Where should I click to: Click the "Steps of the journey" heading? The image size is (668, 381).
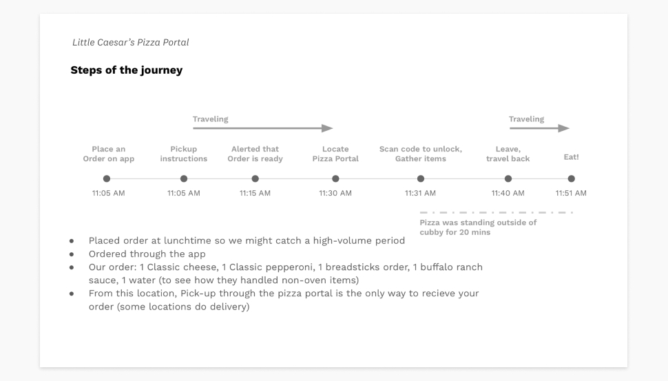tap(127, 70)
